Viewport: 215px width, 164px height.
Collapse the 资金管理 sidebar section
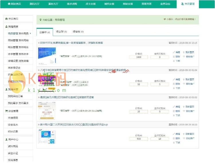[13, 111]
